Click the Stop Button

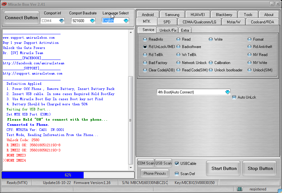click(x=259, y=168)
